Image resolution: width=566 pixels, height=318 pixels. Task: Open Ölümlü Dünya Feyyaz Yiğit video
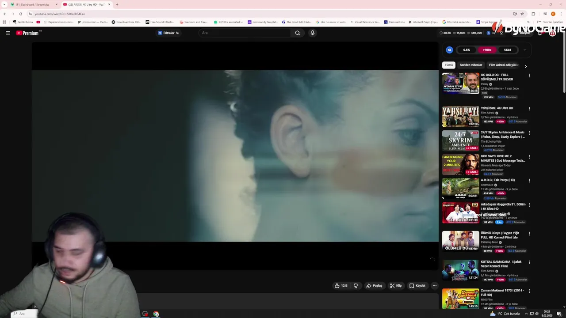click(x=500, y=235)
